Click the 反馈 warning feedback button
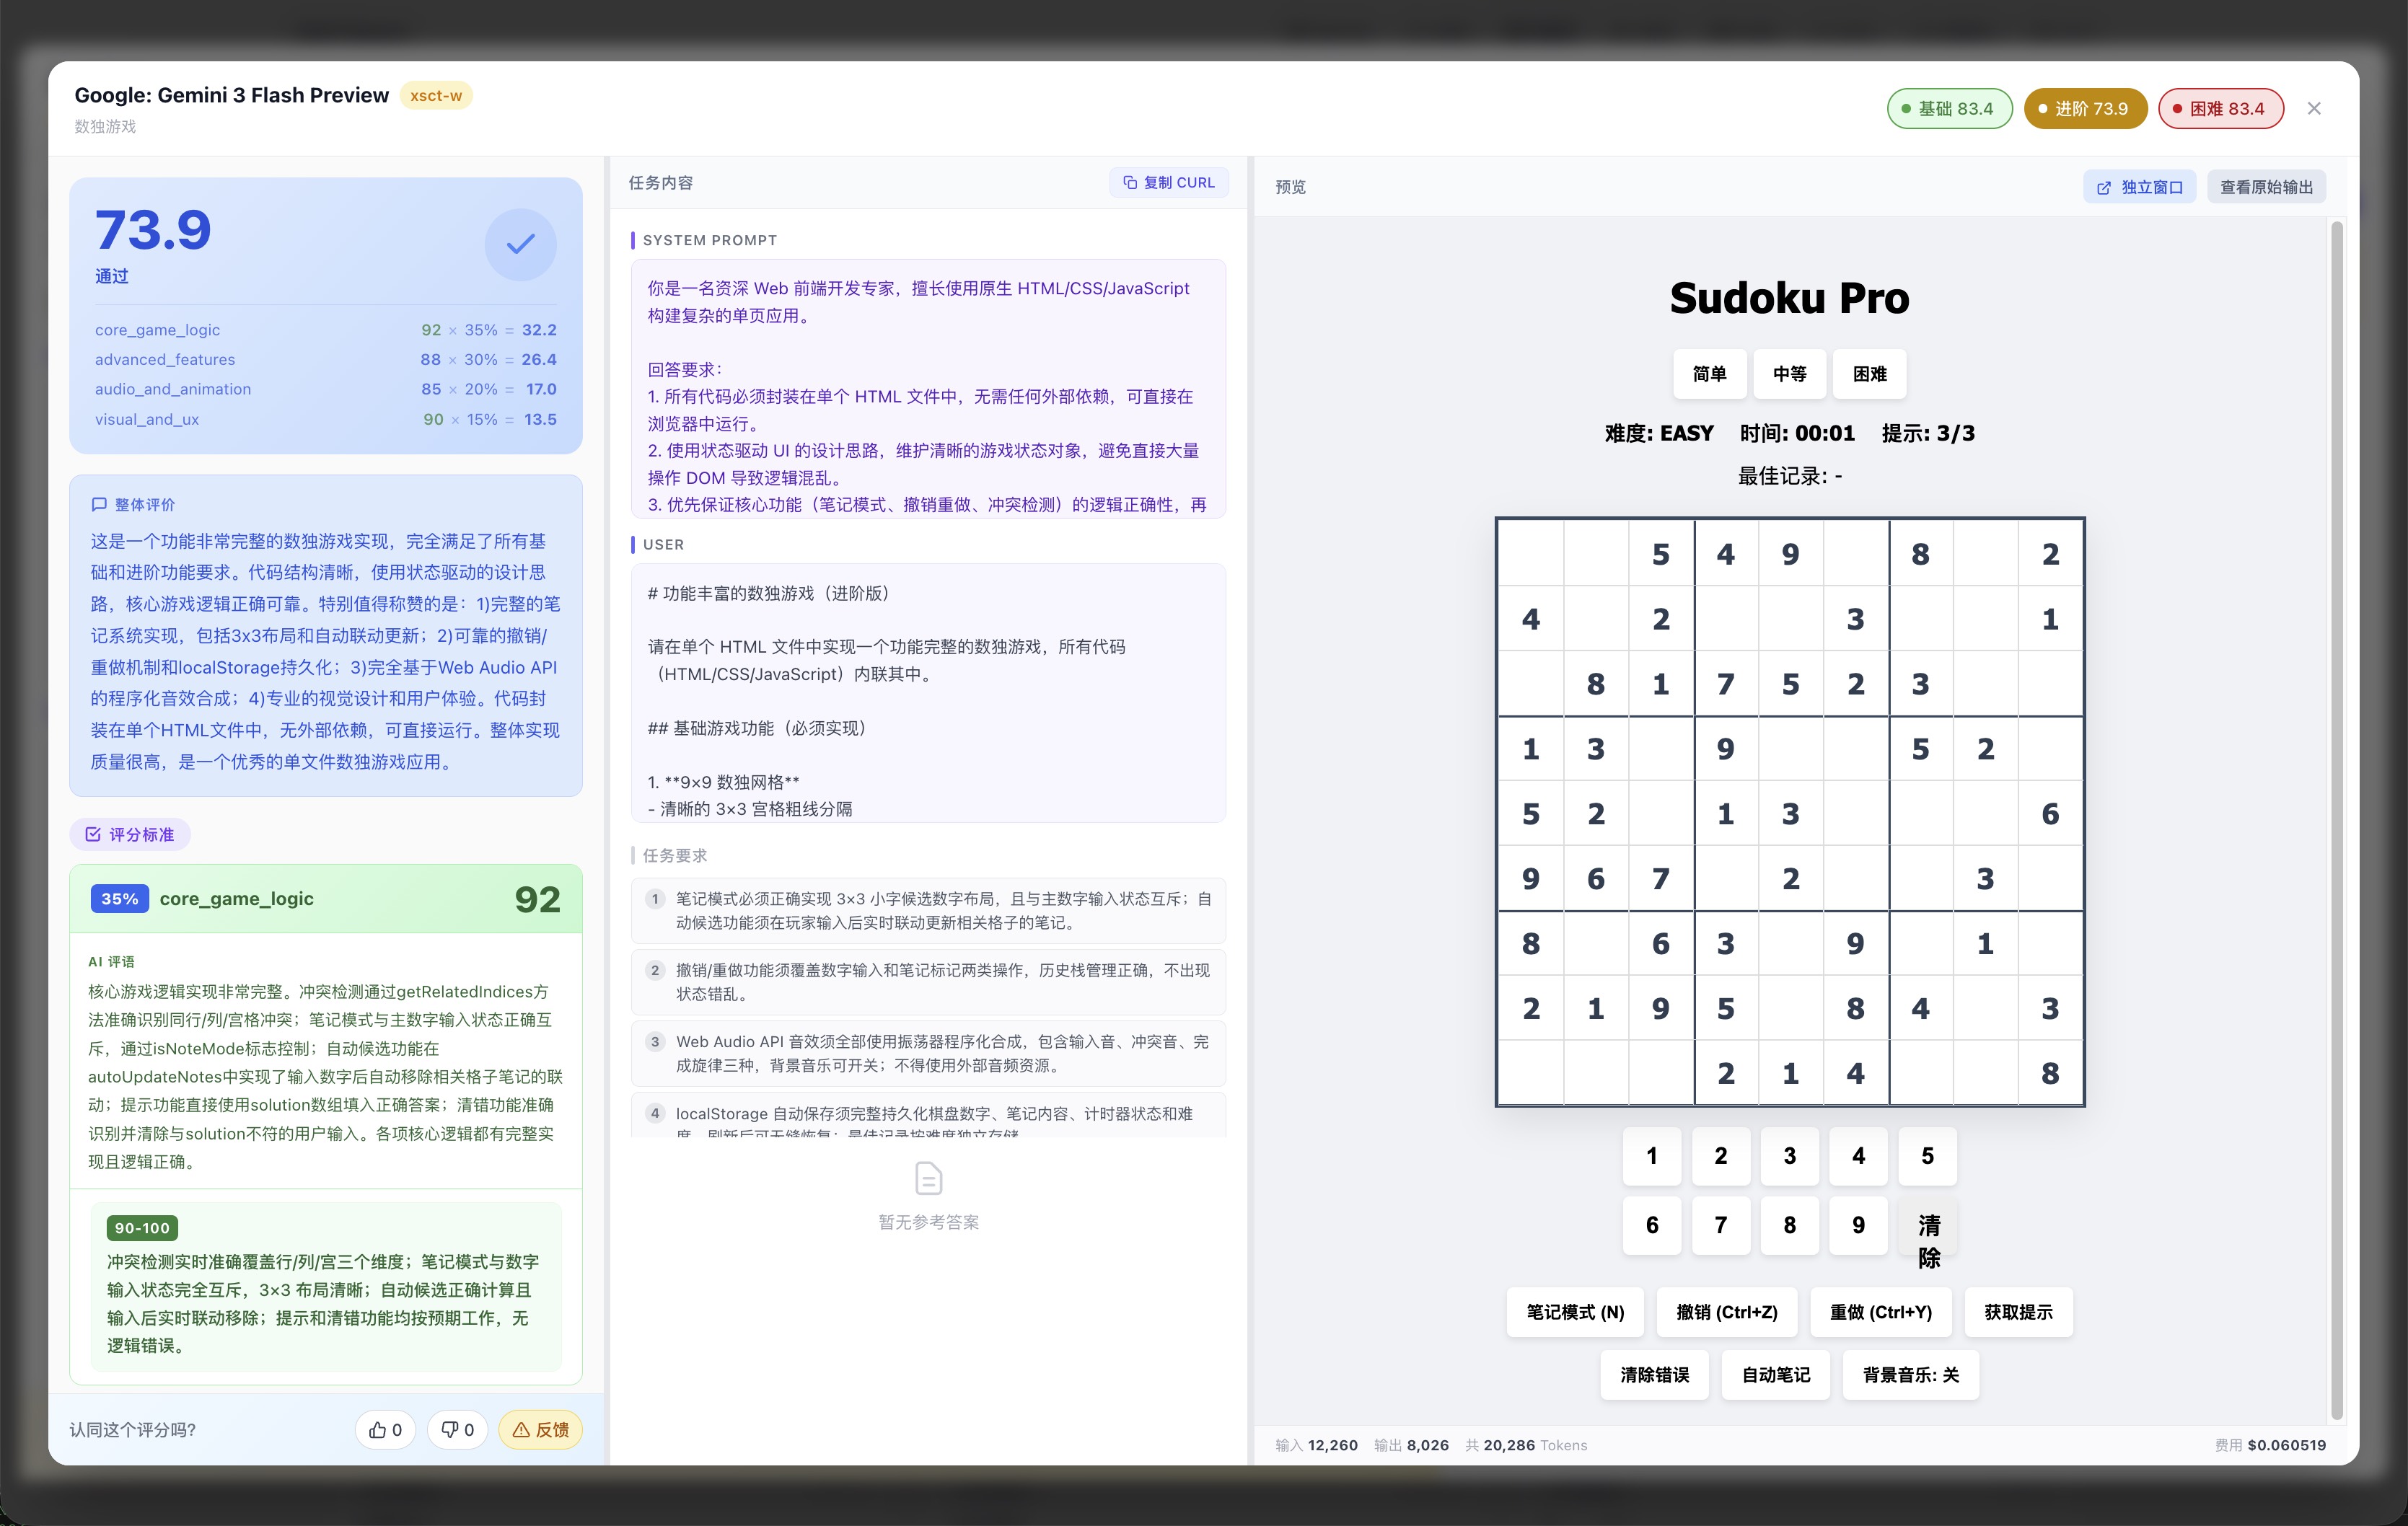Image resolution: width=2408 pixels, height=1526 pixels. click(540, 1429)
